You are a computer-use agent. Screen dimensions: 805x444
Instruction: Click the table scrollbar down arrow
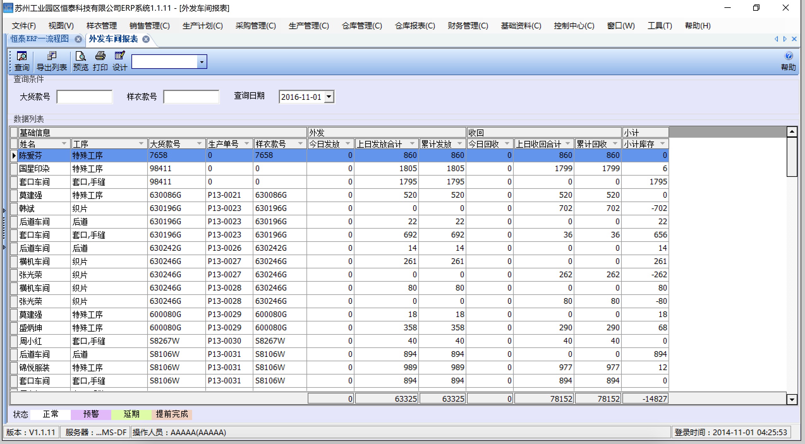point(792,399)
